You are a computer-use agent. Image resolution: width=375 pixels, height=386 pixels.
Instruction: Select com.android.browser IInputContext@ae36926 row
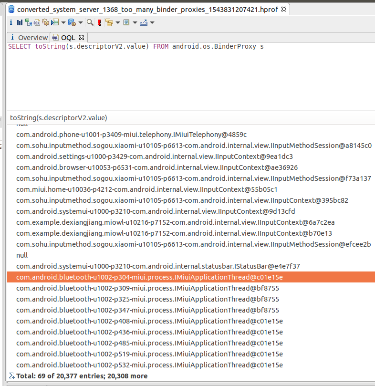pos(191,167)
